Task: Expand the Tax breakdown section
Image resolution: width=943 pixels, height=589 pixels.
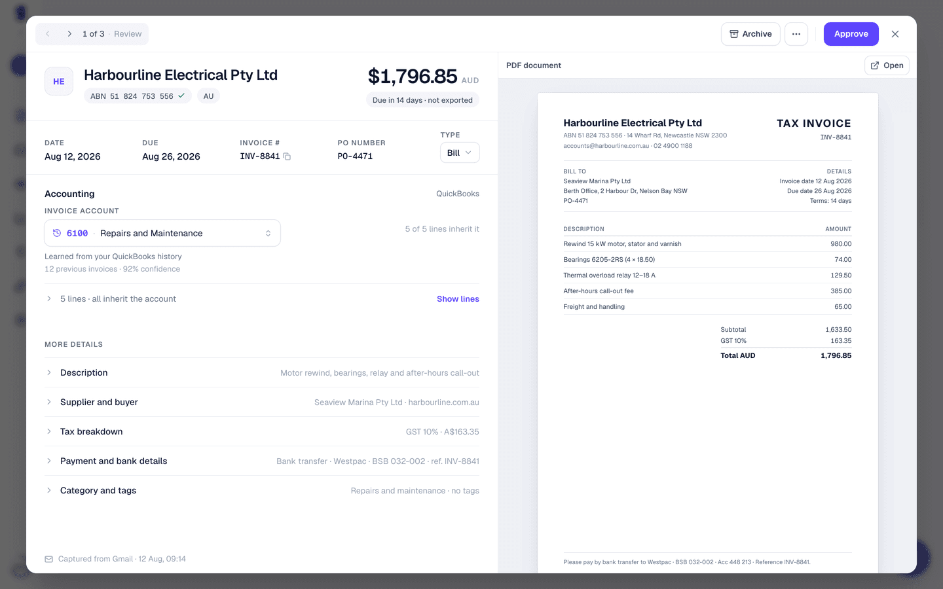Action: tap(262, 432)
